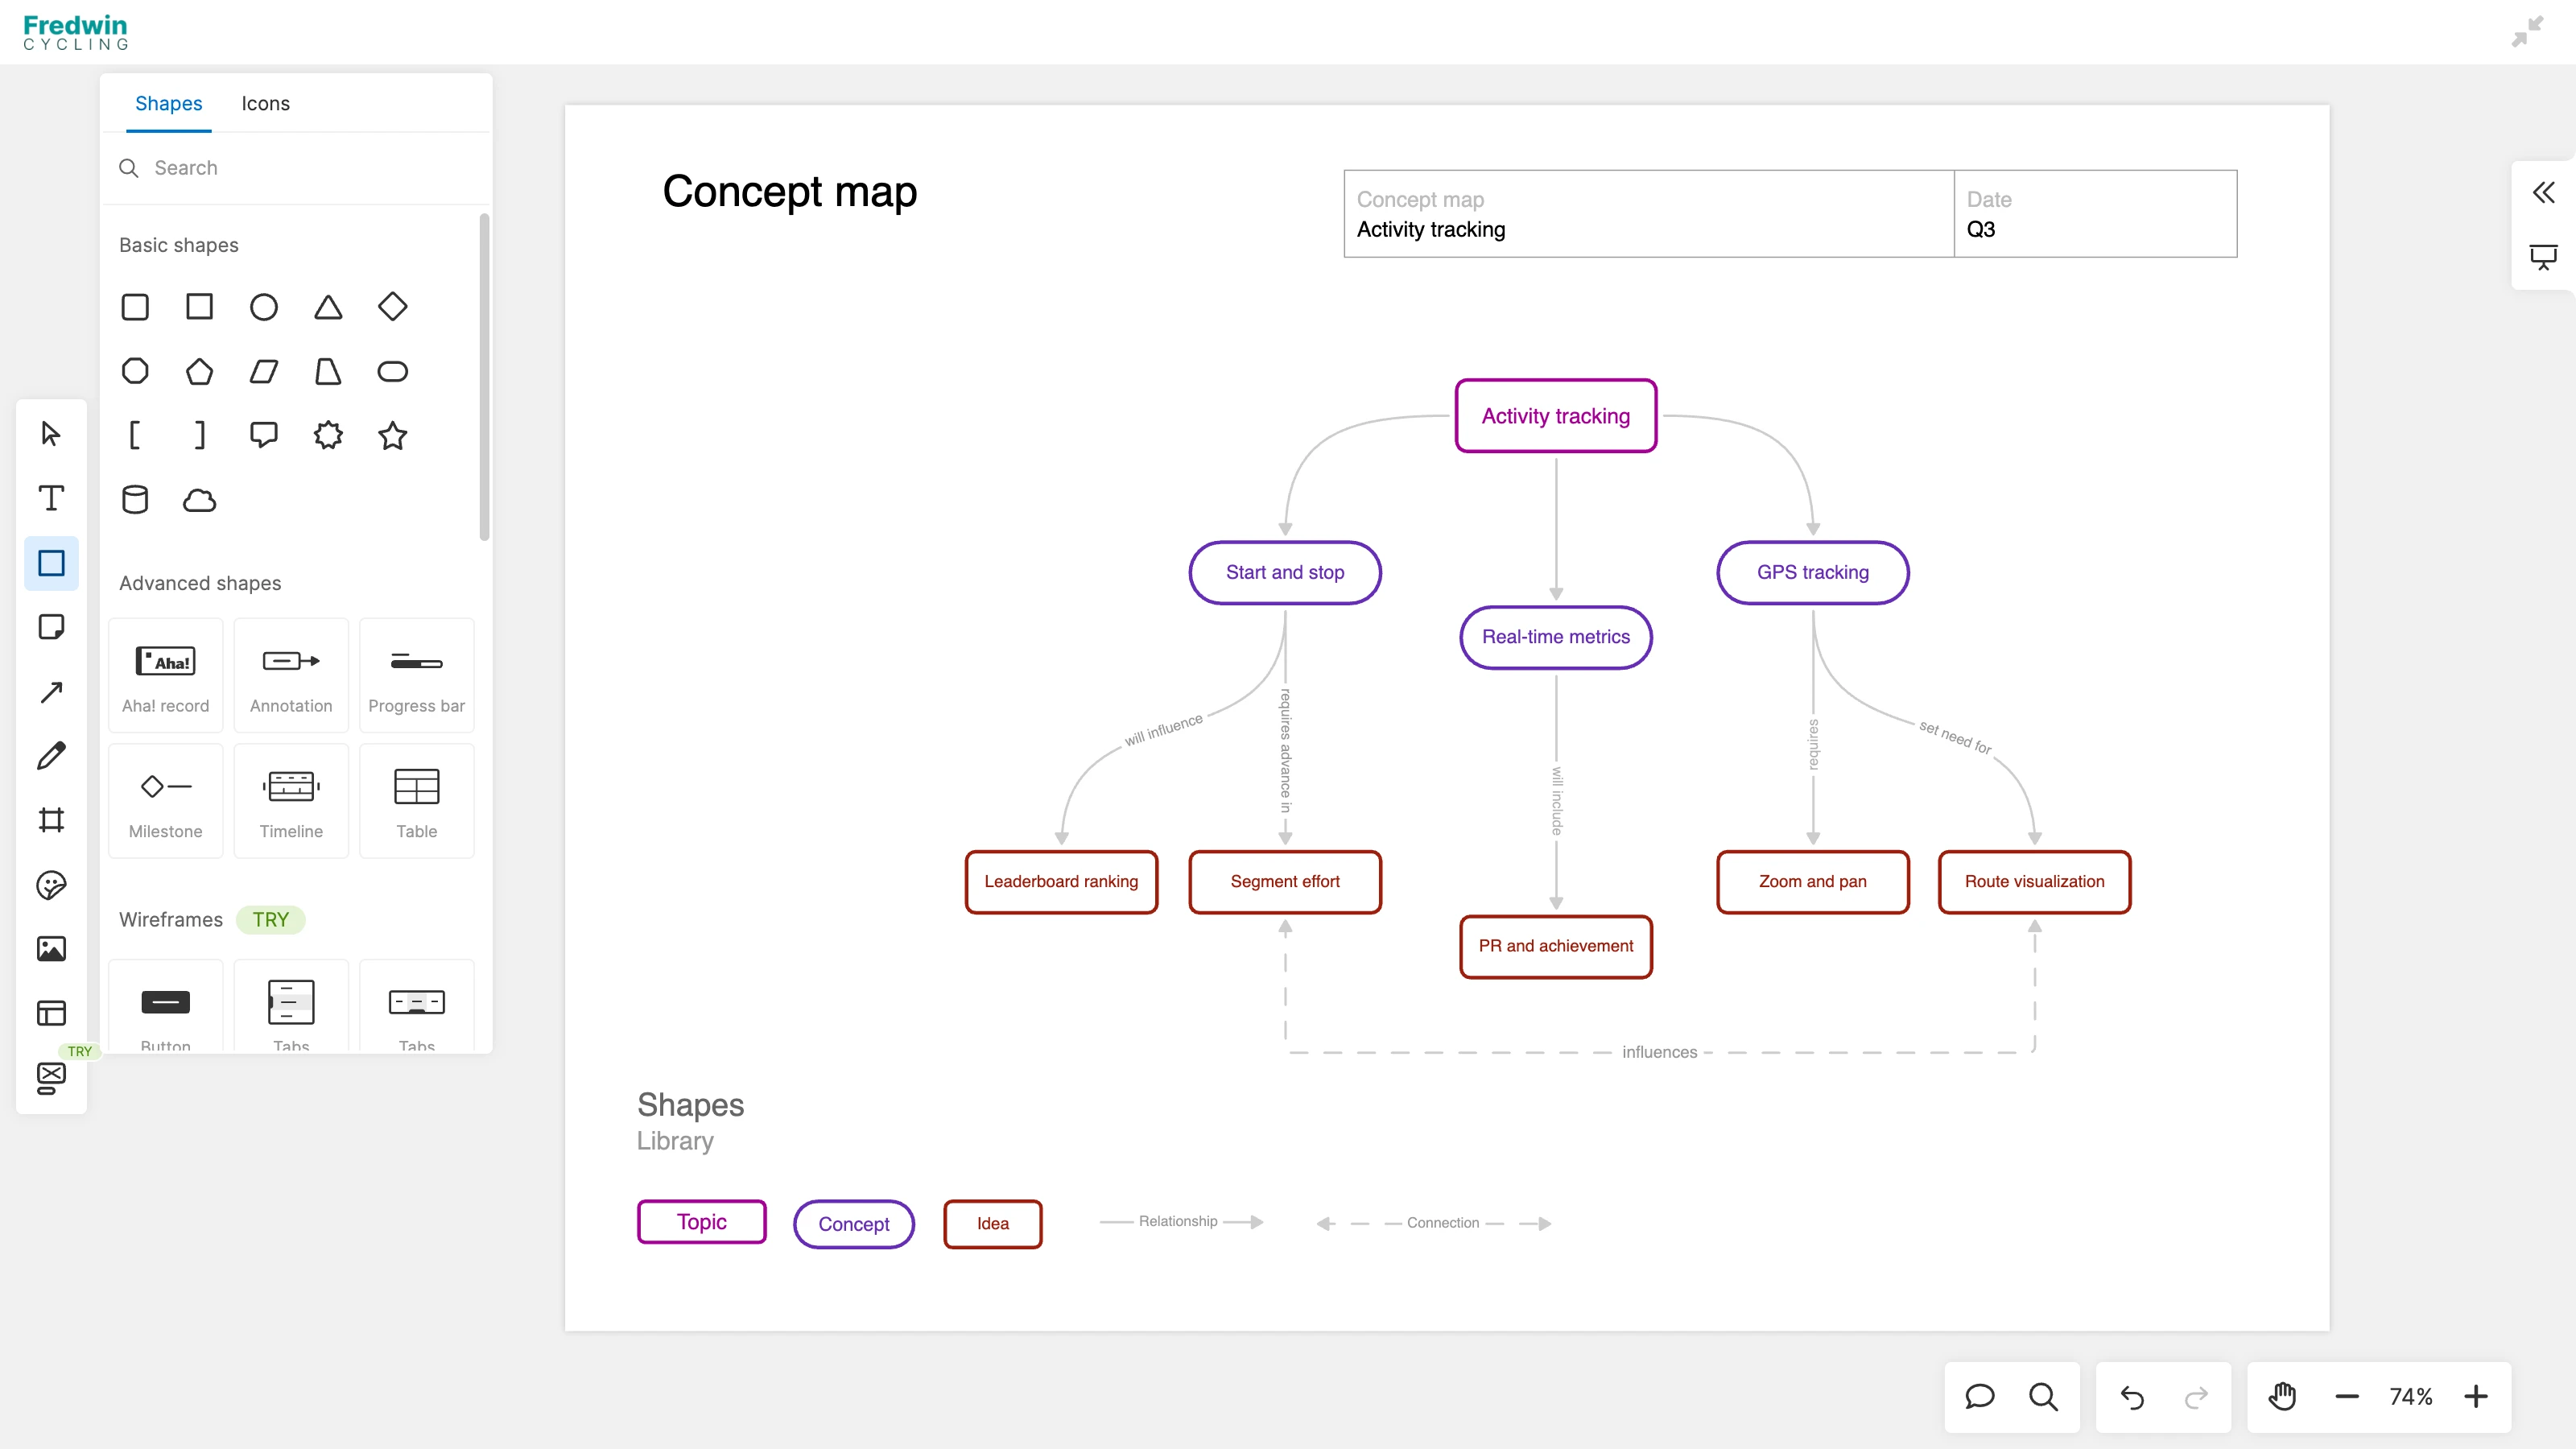Switch to the Icons tab
The image size is (2576, 1449).
pyautogui.click(x=265, y=104)
